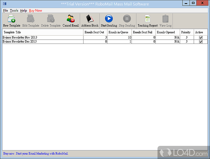Open the Tools menu

[14, 10]
